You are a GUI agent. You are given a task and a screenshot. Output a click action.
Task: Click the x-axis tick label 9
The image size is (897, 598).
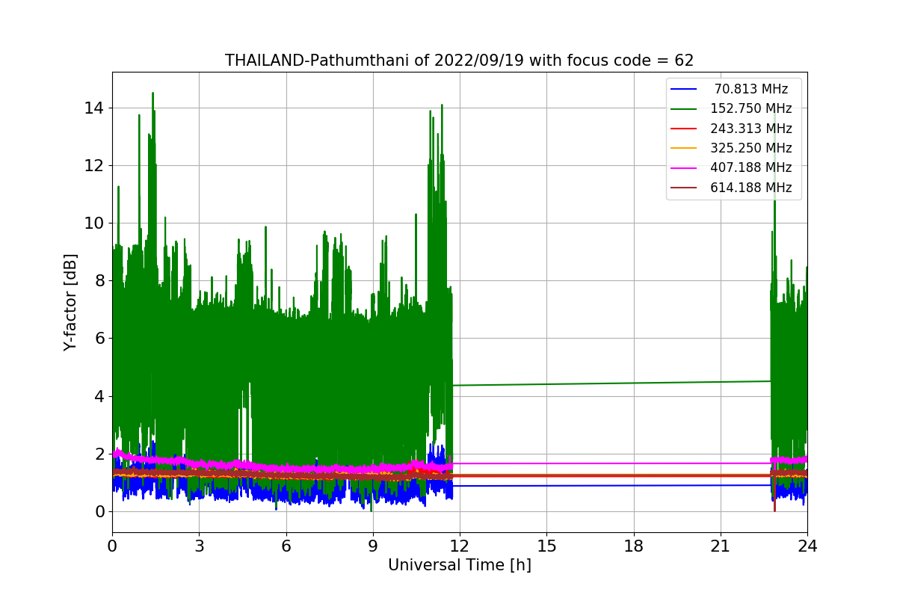pos(373,546)
